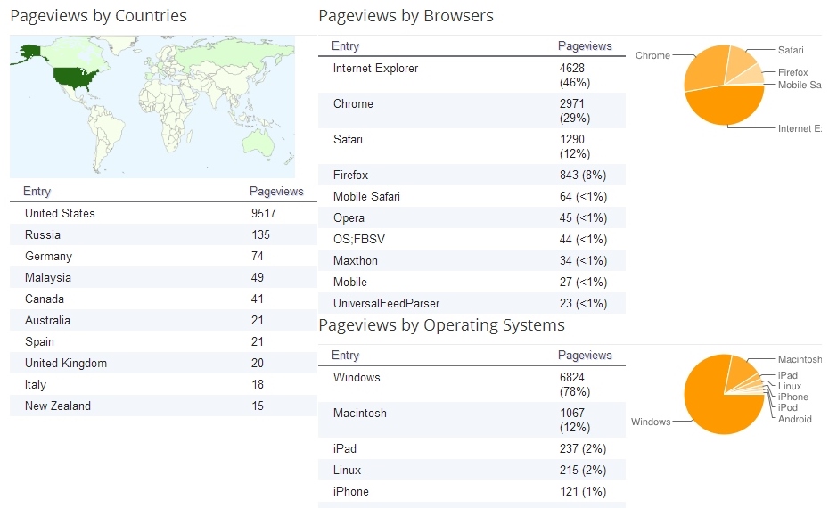Click the iPod label beside OS pie
The image size is (837, 508).
point(788,407)
